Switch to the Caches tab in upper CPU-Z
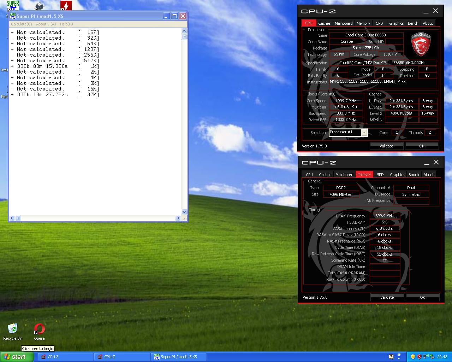 click(x=324, y=23)
